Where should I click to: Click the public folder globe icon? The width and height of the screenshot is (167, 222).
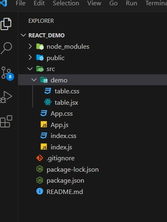(x=40, y=58)
